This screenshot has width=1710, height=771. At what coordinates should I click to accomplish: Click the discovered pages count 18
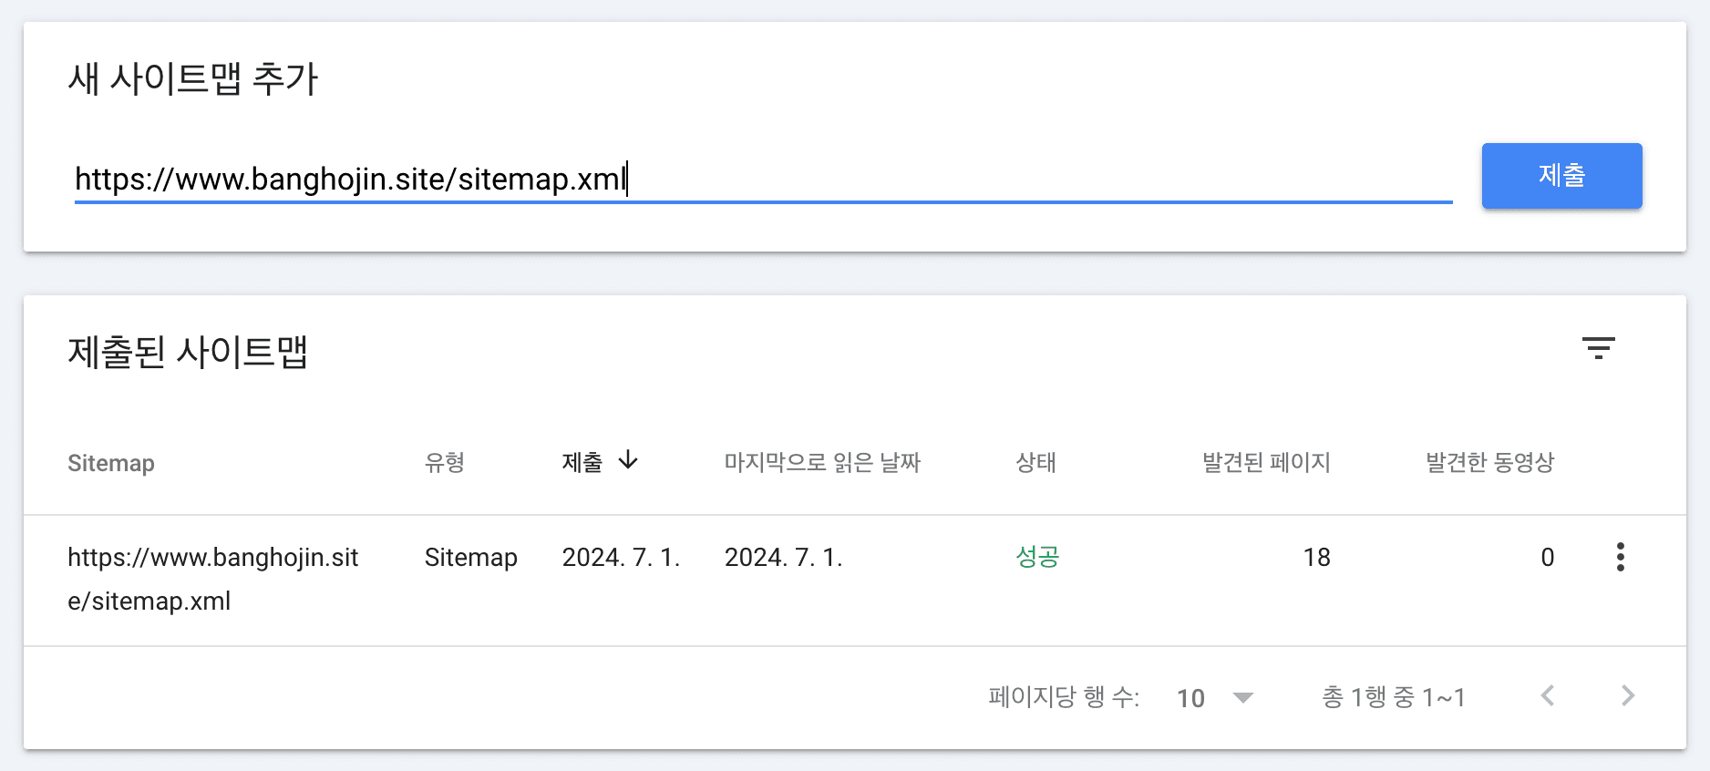[1316, 557]
